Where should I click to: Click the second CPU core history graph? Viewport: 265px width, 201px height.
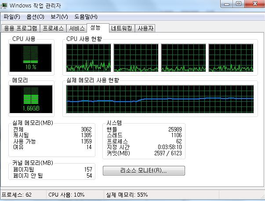pyautogui.click(x=136, y=58)
